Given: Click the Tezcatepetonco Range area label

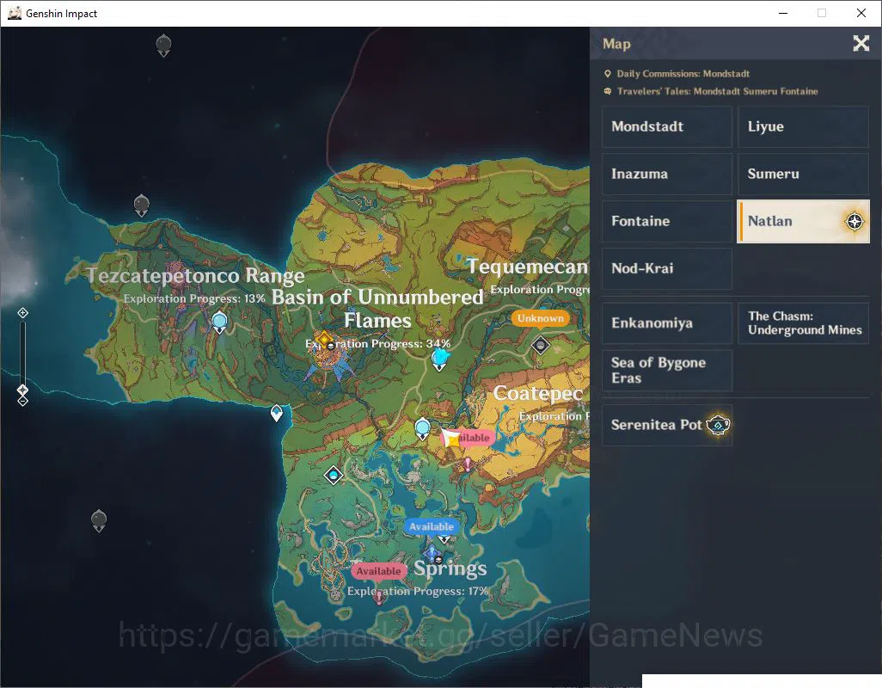Looking at the screenshot, I should [195, 276].
